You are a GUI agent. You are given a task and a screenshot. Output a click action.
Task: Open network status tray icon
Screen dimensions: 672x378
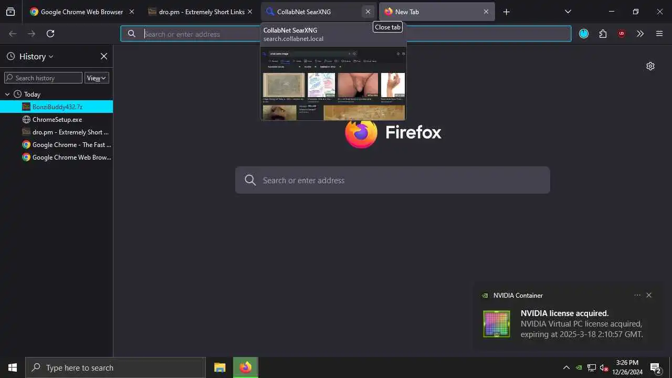coord(592,367)
